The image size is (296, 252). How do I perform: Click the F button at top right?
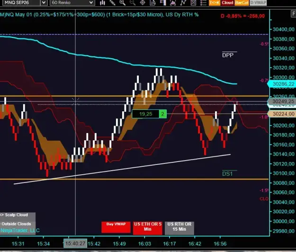pyautogui.click(x=294, y=14)
